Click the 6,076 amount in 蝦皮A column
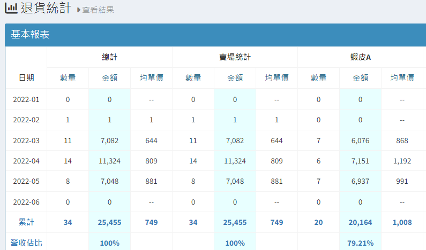Screen dimensions: 426x250 tap(360, 140)
